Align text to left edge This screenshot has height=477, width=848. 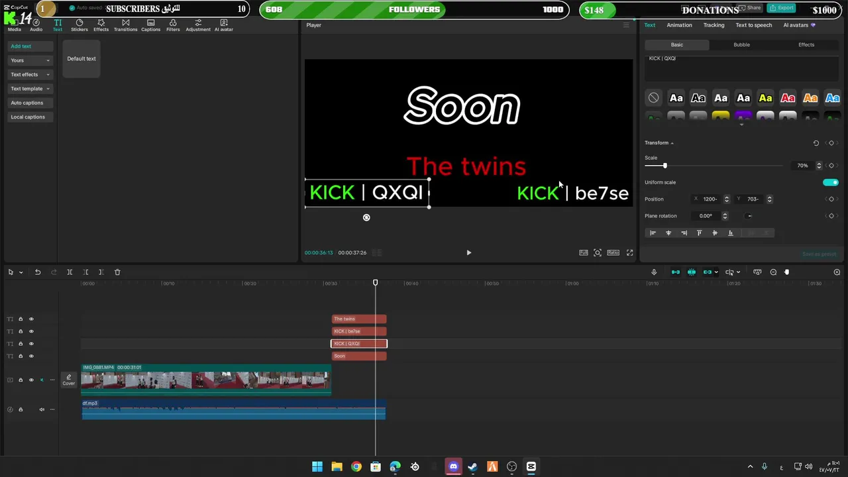tap(653, 233)
